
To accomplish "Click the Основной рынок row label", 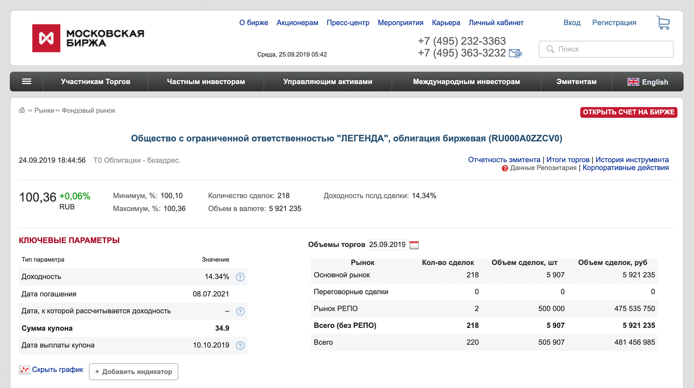I will [342, 275].
